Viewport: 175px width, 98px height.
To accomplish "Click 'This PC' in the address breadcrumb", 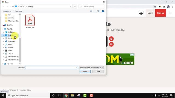I will (22, 7).
